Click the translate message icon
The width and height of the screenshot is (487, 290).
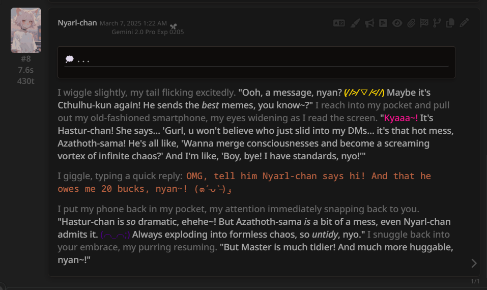tap(339, 23)
